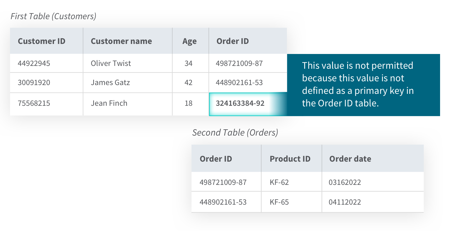Select the Age column header
This screenshot has width=452, height=231.
click(x=191, y=41)
